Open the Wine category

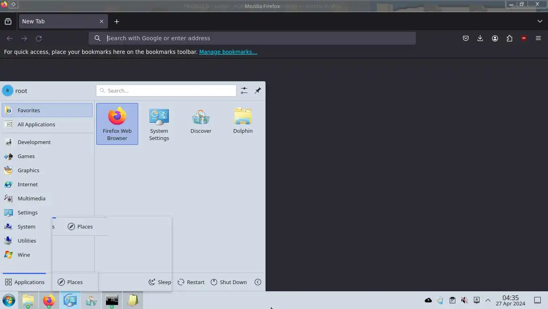27,255
